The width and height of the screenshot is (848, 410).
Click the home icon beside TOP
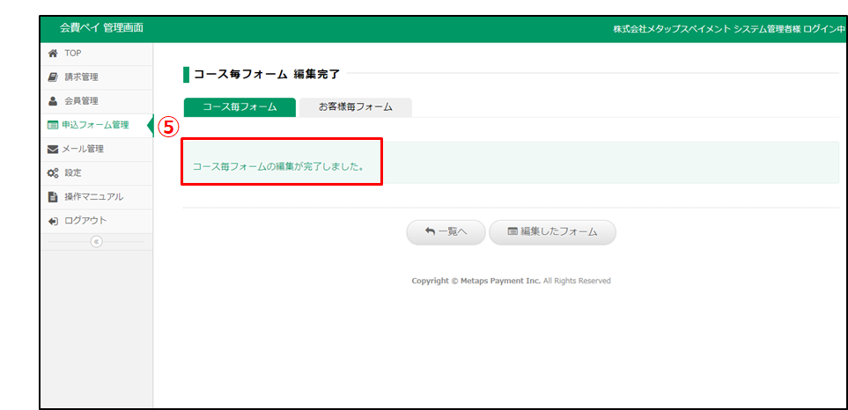tap(53, 53)
